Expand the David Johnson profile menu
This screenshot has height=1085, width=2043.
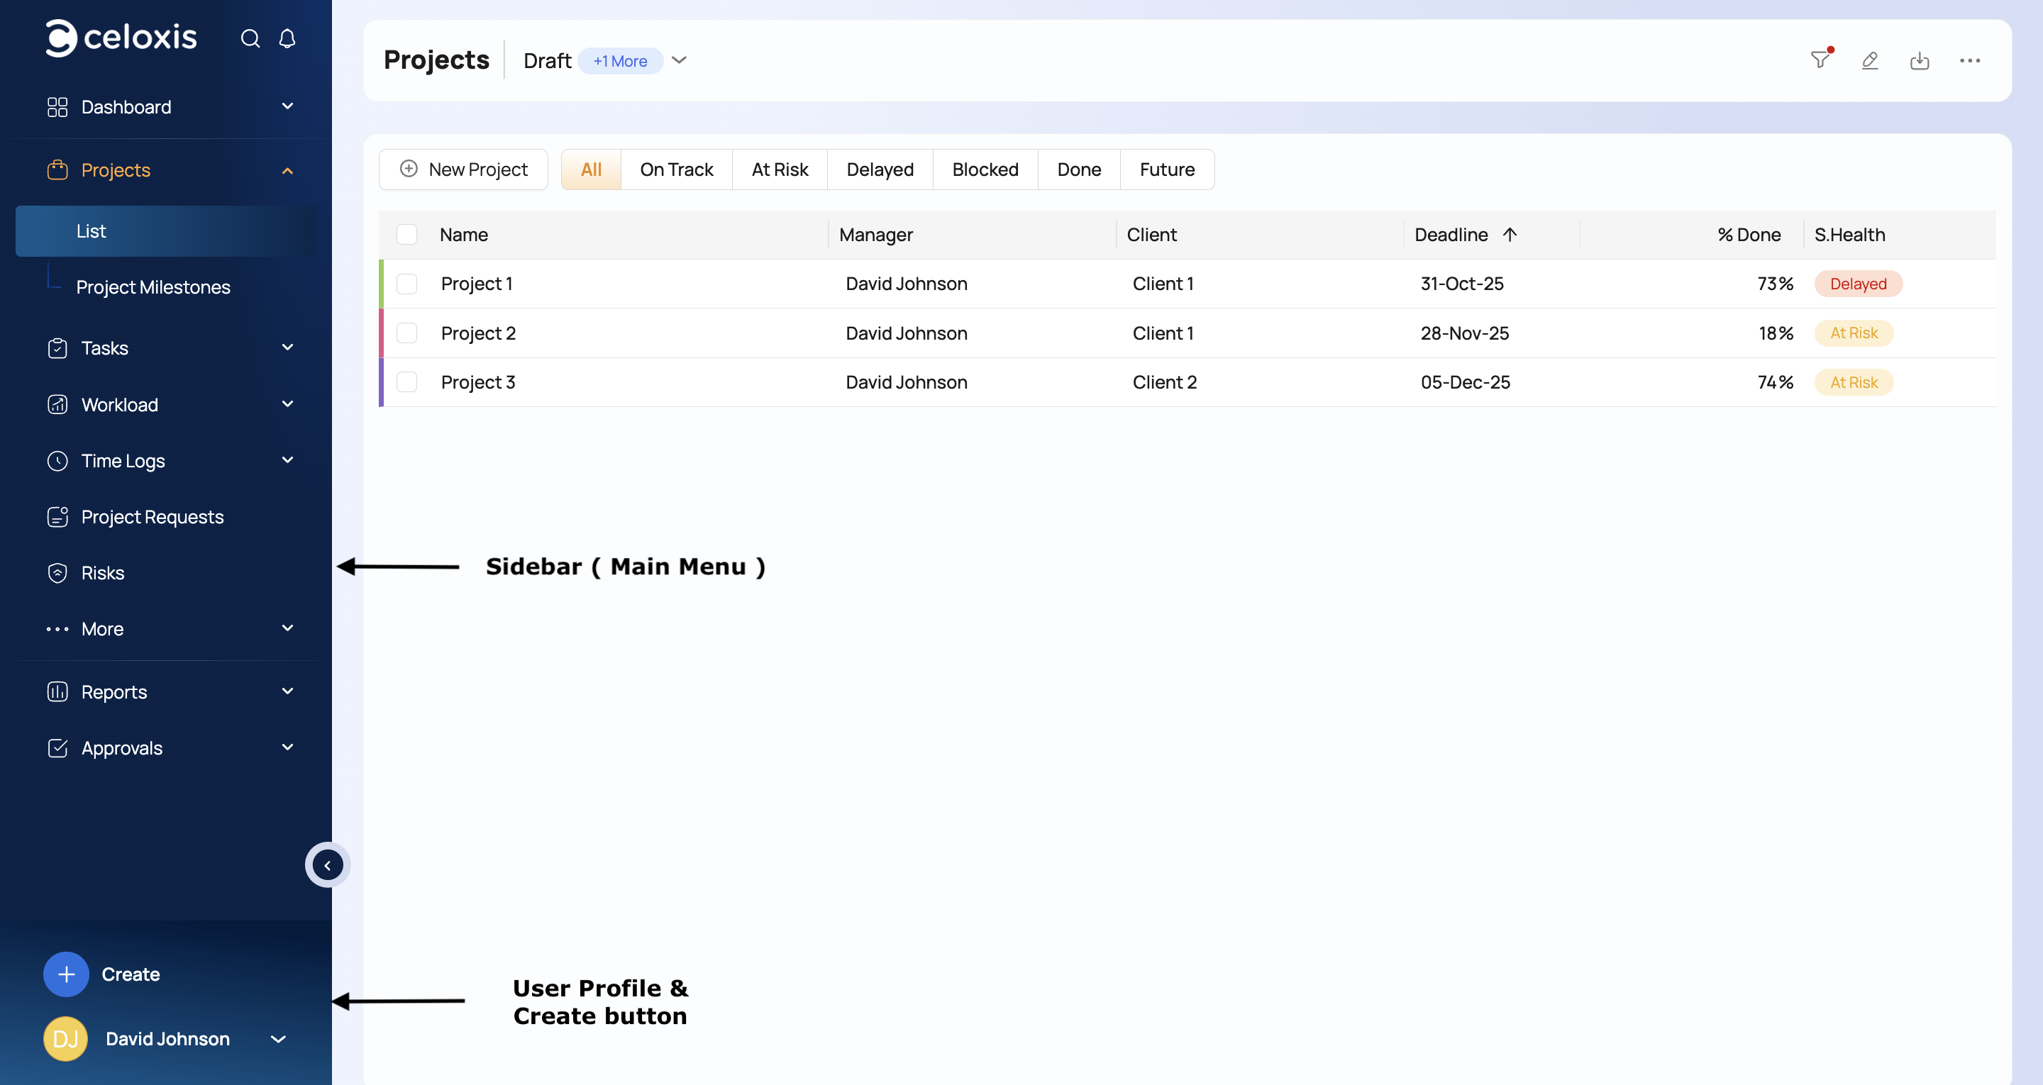pos(278,1039)
